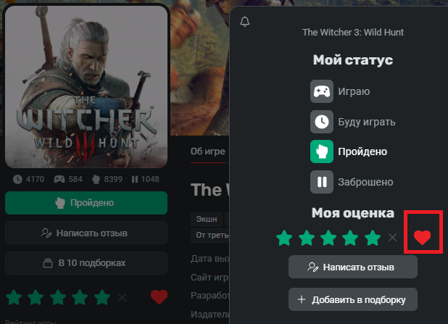
Task: Open the green Пройдено status button under cover
Action: point(86,203)
